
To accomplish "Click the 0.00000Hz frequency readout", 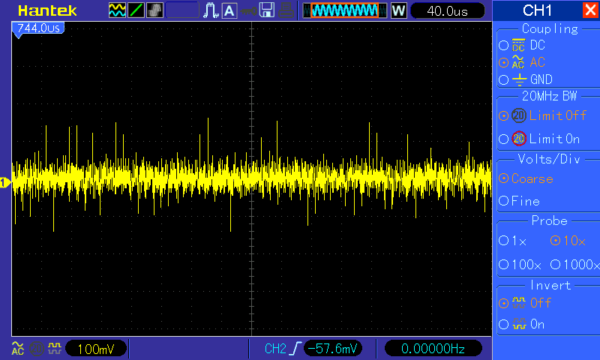I will pyautogui.click(x=433, y=349).
